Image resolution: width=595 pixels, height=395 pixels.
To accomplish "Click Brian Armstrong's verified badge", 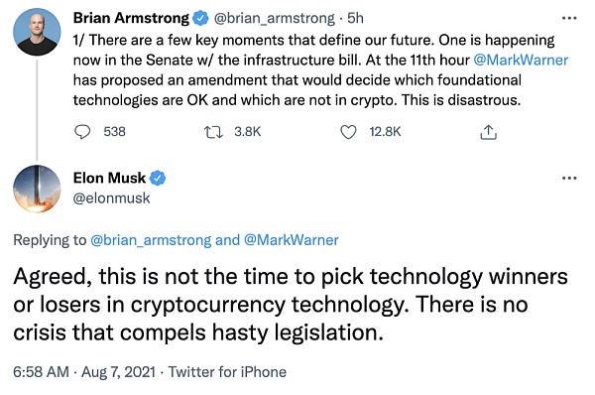I will click(x=200, y=18).
